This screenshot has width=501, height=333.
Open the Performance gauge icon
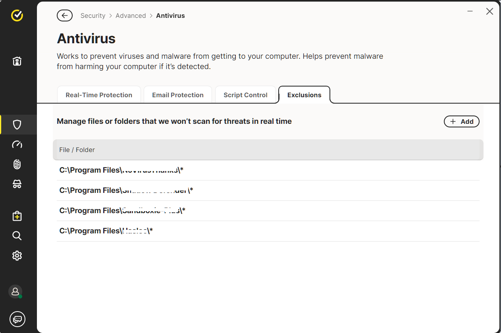tap(17, 144)
